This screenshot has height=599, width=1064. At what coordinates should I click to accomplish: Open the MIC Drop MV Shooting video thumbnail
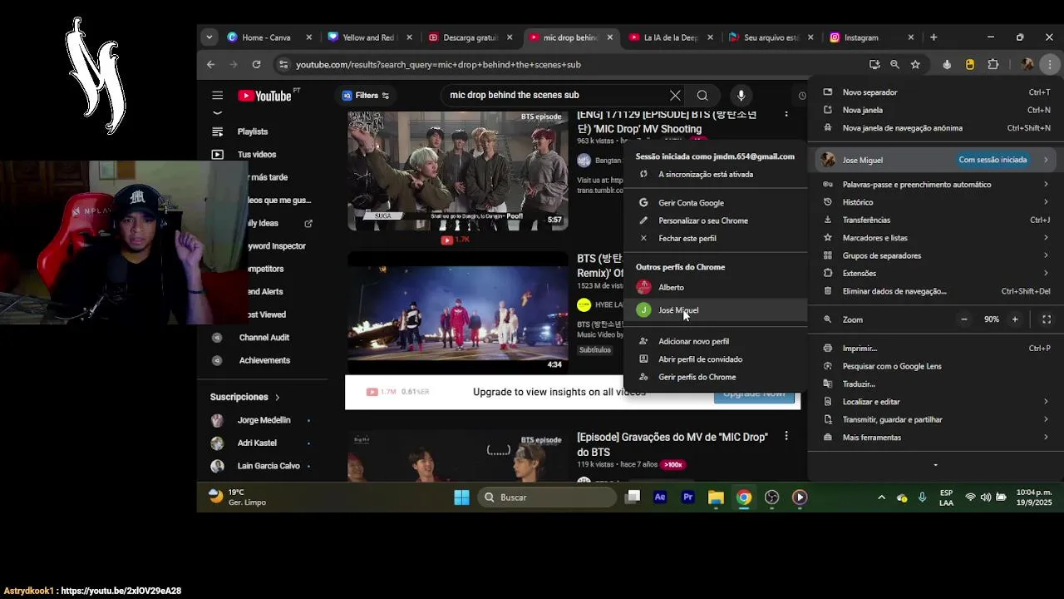click(x=457, y=171)
